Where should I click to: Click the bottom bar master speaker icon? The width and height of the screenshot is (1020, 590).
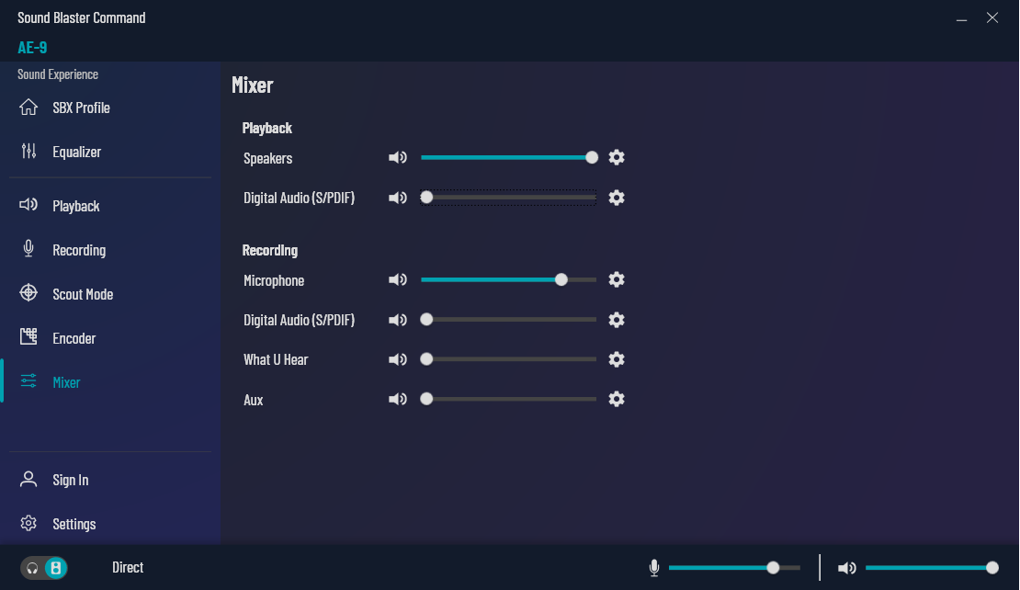click(x=847, y=568)
